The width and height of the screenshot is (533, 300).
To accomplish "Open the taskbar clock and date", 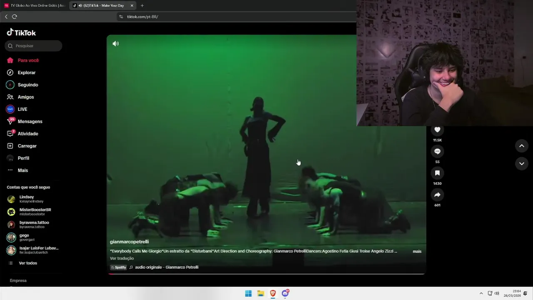I will (512, 294).
